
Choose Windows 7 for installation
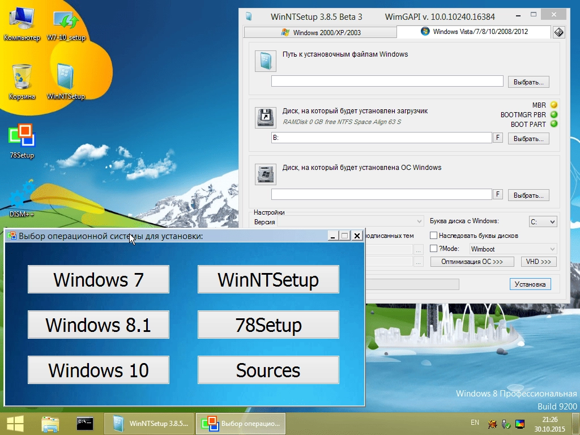(x=99, y=279)
